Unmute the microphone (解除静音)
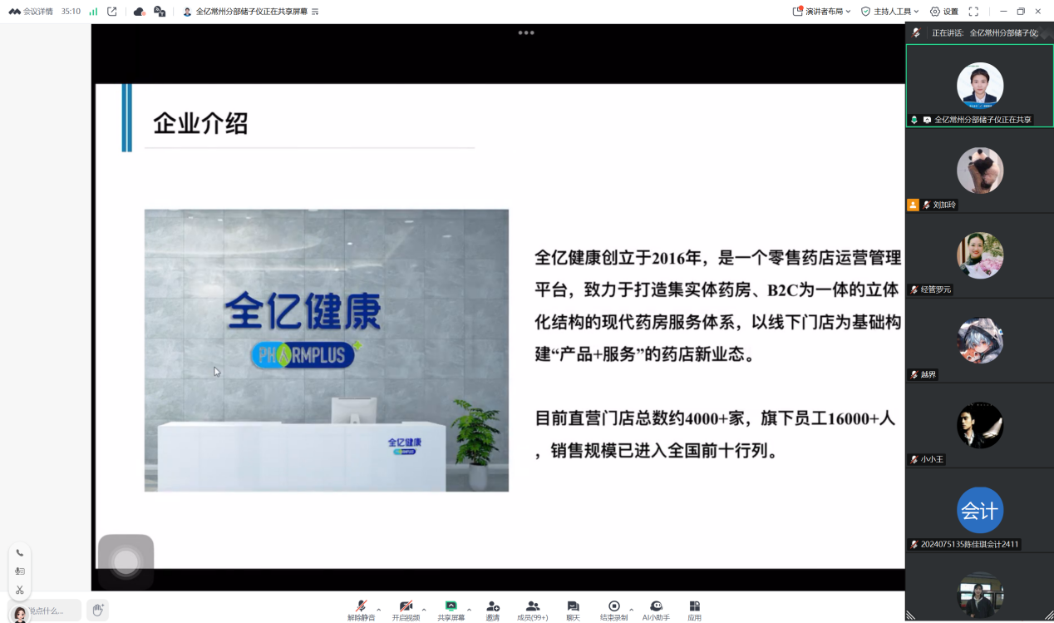The height and width of the screenshot is (623, 1054). click(361, 610)
